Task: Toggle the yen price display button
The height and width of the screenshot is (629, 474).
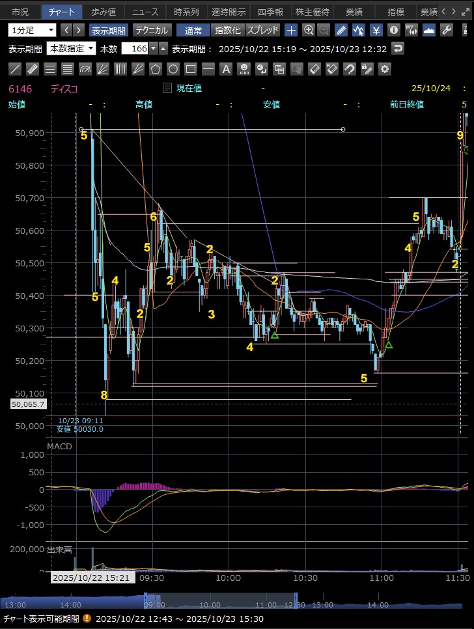Action: tap(376, 30)
